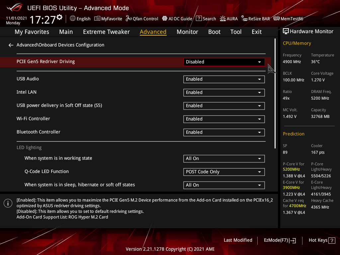This screenshot has width=340, height=255.
Task: Switch to the Boot tab
Action: click(x=214, y=32)
